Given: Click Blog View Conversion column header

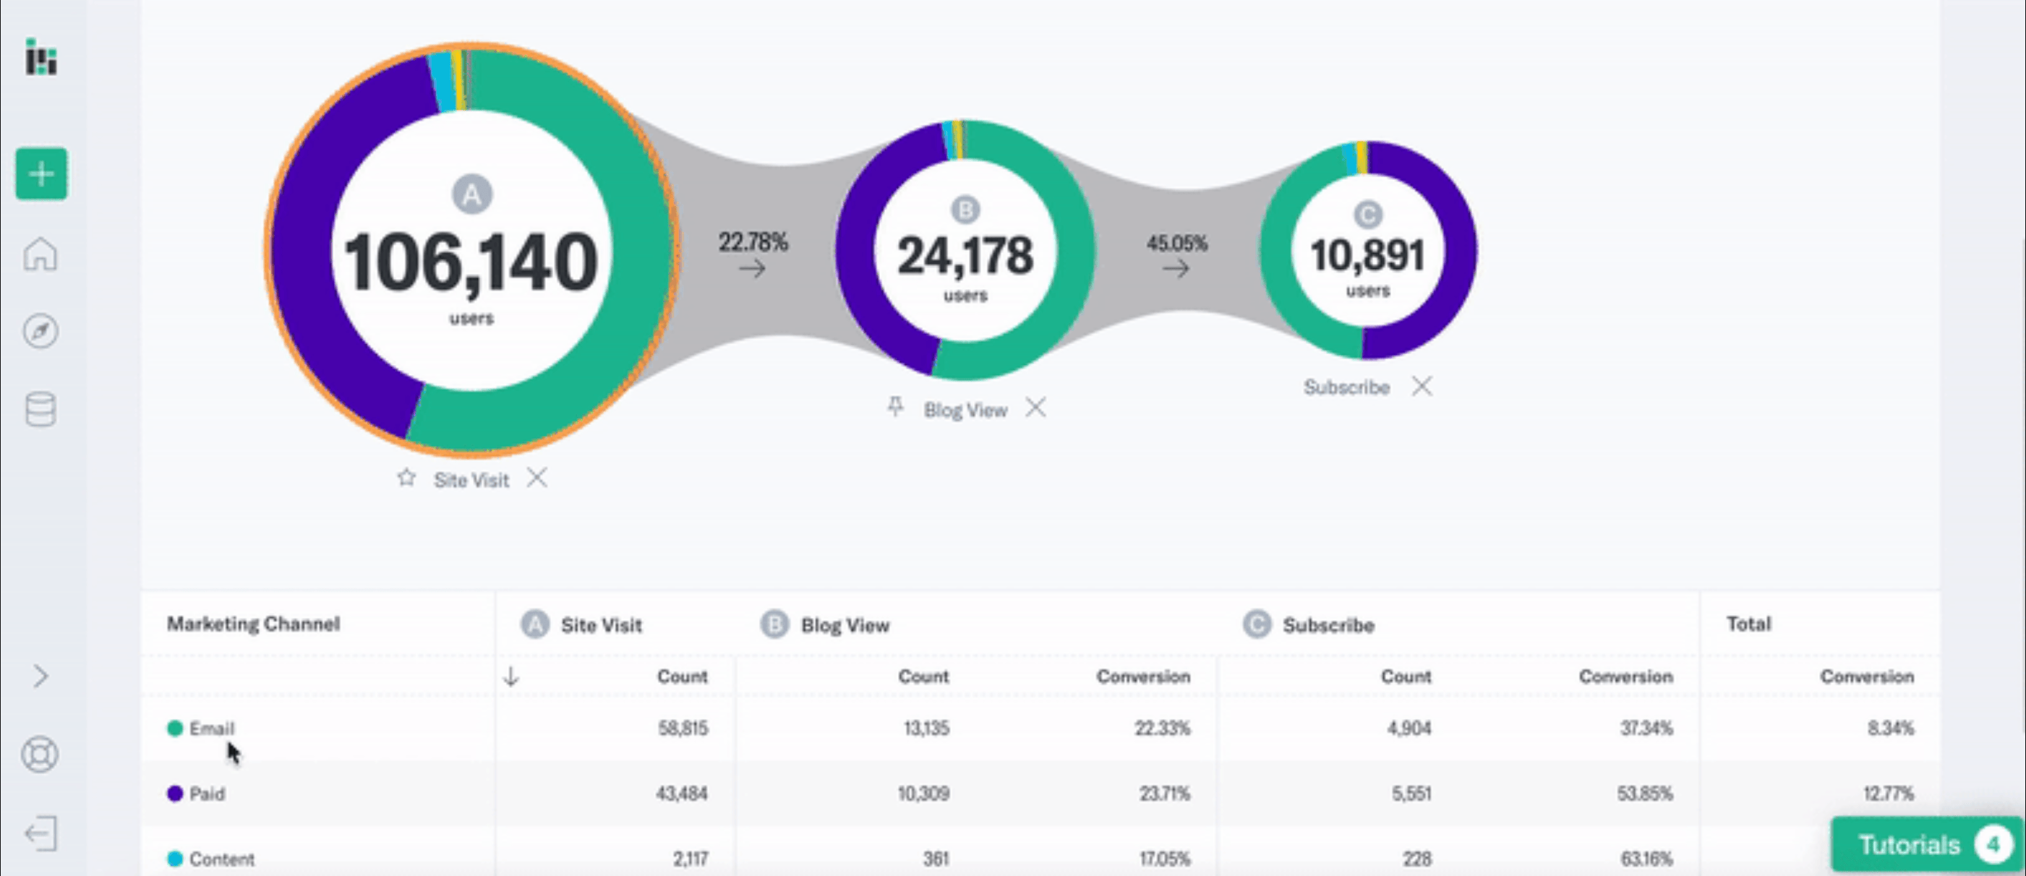Looking at the screenshot, I should tap(1144, 677).
